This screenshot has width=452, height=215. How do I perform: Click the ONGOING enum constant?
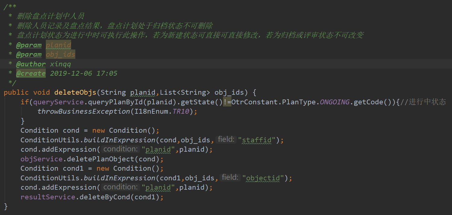[334, 102]
